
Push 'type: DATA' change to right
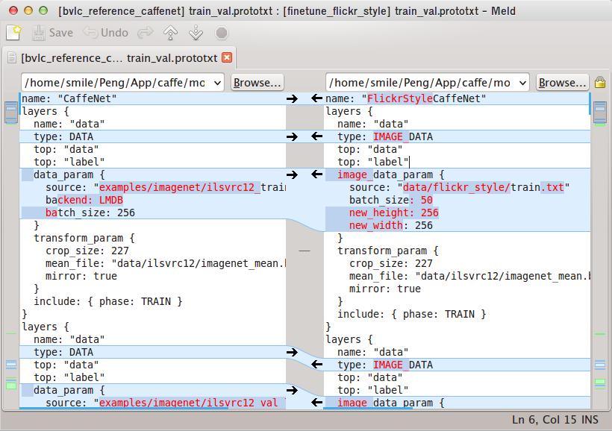[292, 136]
